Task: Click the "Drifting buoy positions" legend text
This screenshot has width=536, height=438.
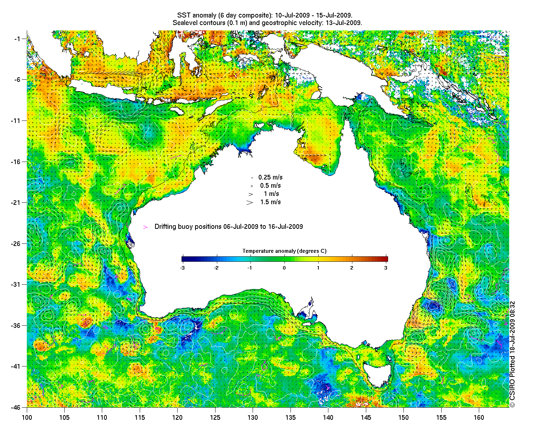Action: 229,227
